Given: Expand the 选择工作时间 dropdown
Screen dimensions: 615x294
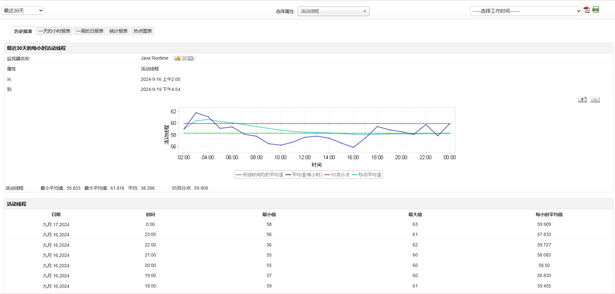Looking at the screenshot, I should point(526,11).
